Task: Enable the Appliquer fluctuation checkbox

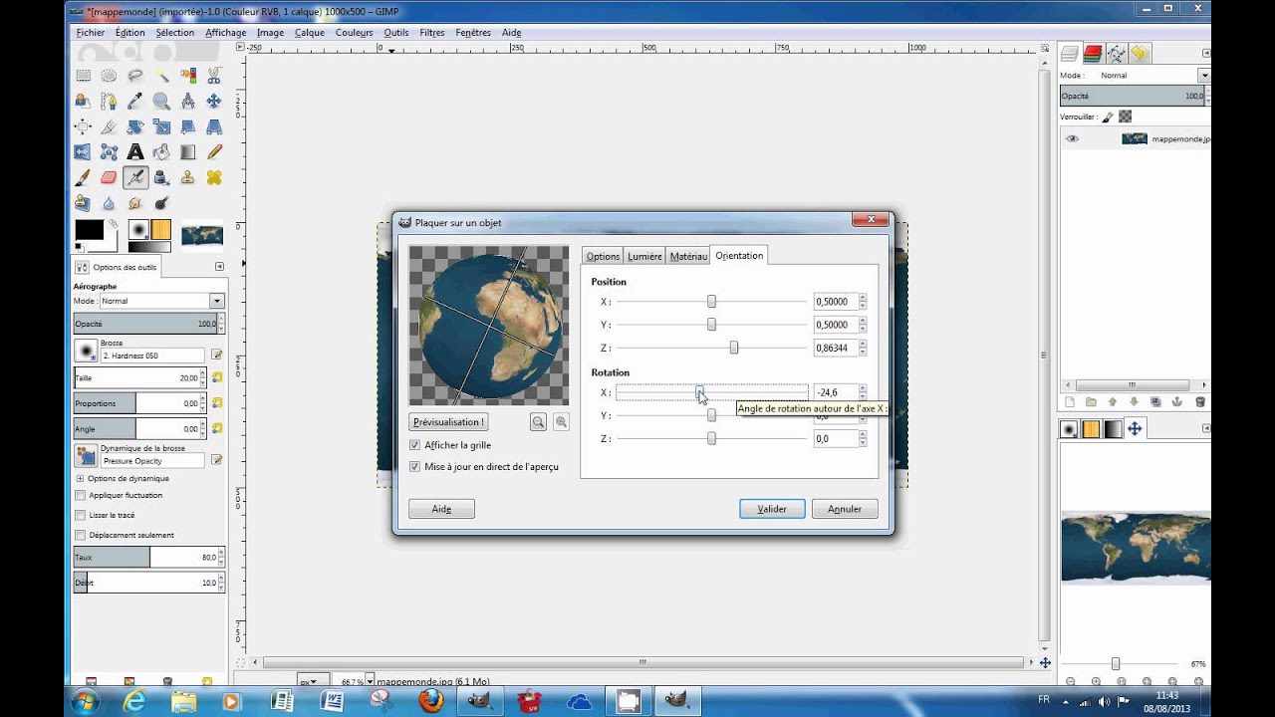Action: click(x=81, y=495)
